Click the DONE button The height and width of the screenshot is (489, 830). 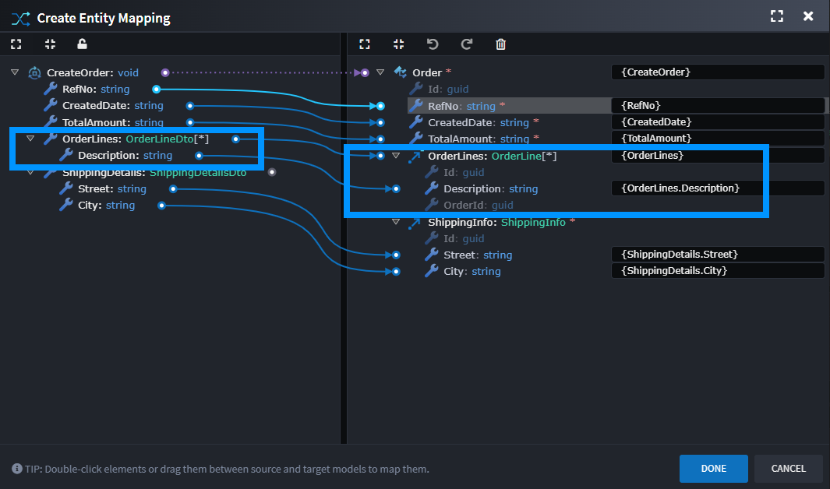pos(713,469)
